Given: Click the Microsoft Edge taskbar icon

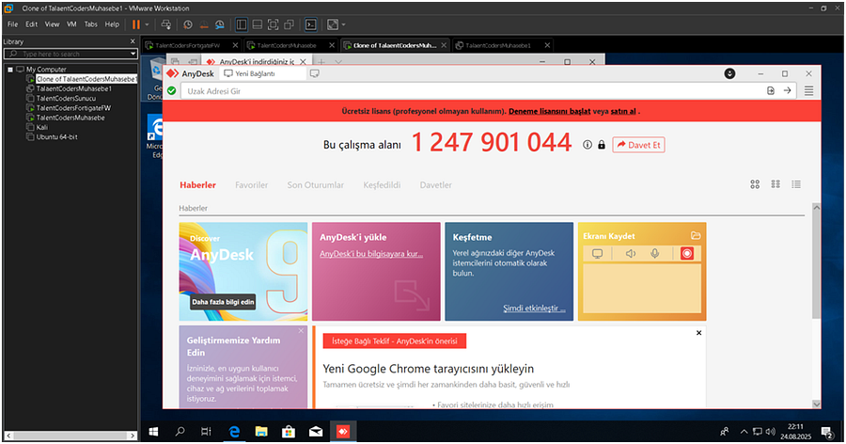Looking at the screenshot, I should (234, 431).
